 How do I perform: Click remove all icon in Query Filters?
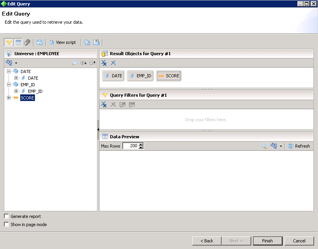[104, 104]
